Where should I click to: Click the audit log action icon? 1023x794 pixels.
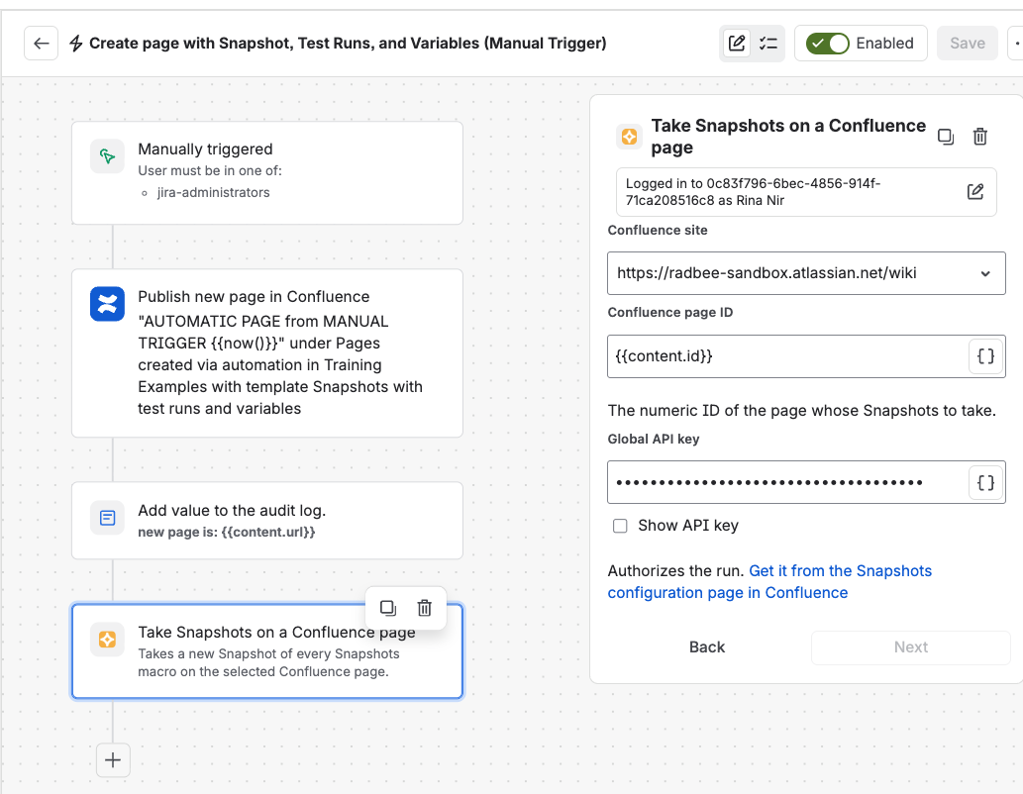coord(107,518)
